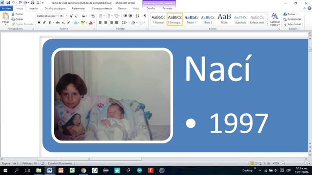Viewport: 312px width, 175px height.
Task: Decrease paragraph indent
Action: [x=125, y=16]
